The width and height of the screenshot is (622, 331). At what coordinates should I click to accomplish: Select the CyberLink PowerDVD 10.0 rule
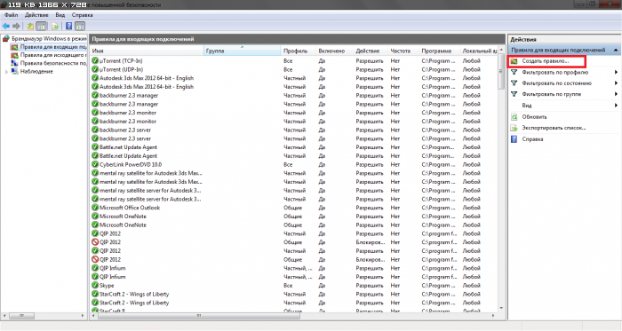tap(131, 164)
